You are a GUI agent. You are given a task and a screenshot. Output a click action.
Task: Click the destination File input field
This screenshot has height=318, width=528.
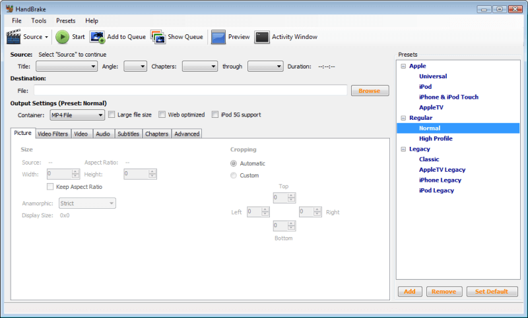tap(191, 90)
